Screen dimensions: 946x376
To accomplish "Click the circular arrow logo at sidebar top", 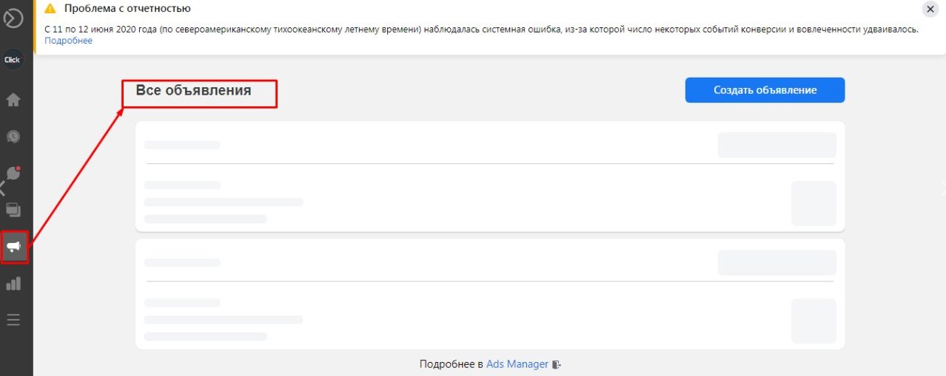I will (x=13, y=17).
